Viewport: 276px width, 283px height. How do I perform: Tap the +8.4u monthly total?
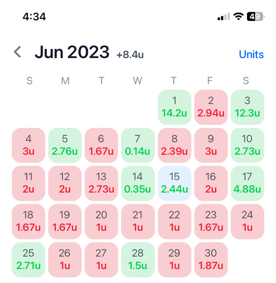pos(130,55)
